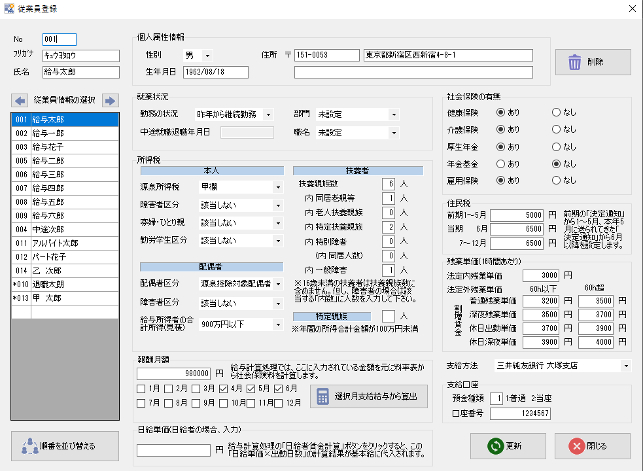Viewport: 643px width, 471px height.
Task: Open the 支給方法 bank dropdown
Action: (627, 365)
